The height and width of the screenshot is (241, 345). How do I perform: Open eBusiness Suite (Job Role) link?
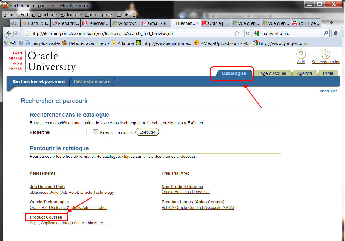pos(54,192)
